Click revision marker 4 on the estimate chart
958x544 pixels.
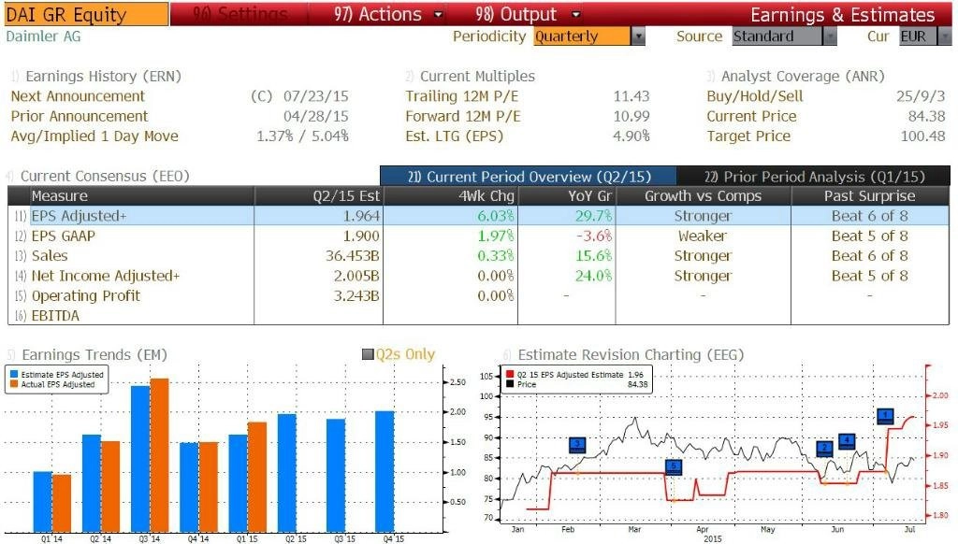847,441
